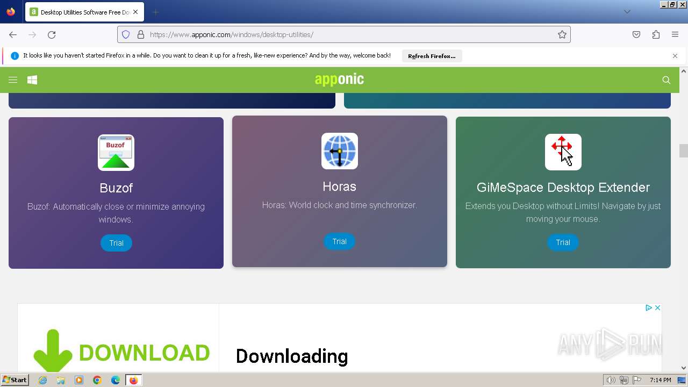Click the Horas globe app icon
The height and width of the screenshot is (387, 688).
tap(340, 151)
